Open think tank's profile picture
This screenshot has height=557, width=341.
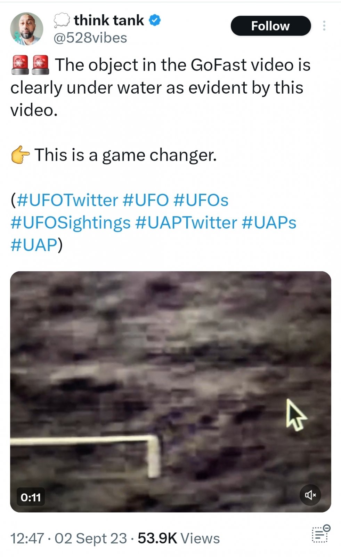[27, 29]
